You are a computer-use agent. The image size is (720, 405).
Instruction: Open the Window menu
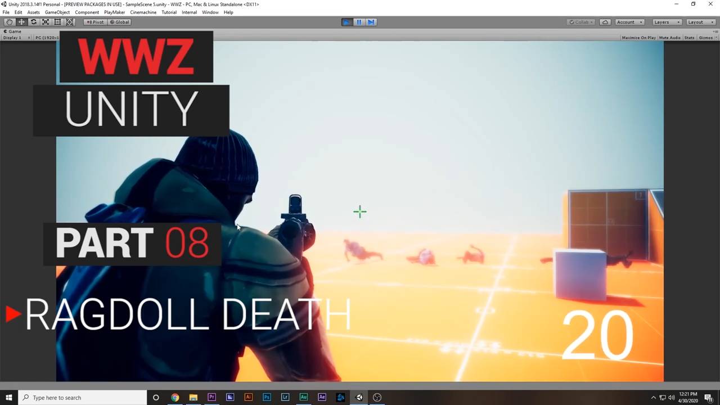point(210,12)
